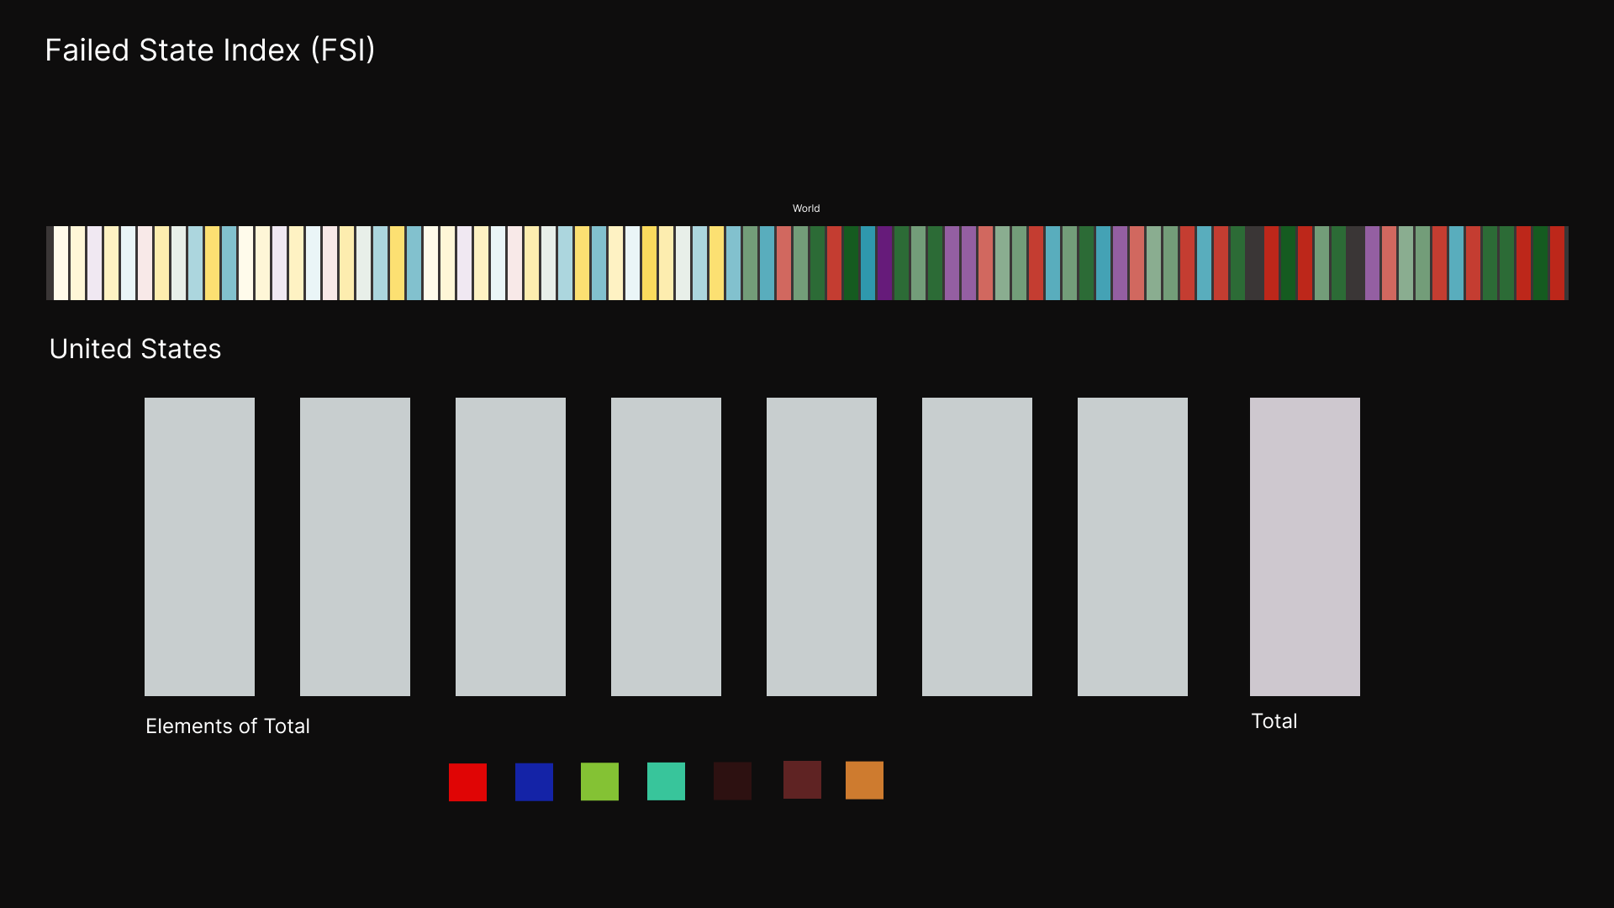Click the first gray element bar
This screenshot has width=1614, height=908.
(199, 546)
